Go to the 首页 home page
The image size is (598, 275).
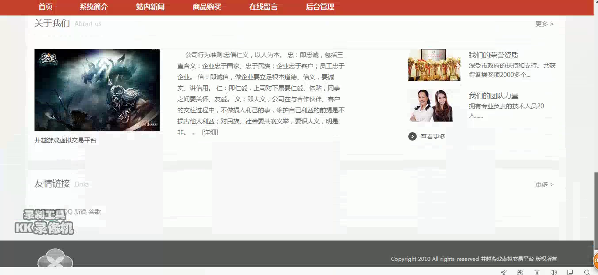pyautogui.click(x=46, y=7)
